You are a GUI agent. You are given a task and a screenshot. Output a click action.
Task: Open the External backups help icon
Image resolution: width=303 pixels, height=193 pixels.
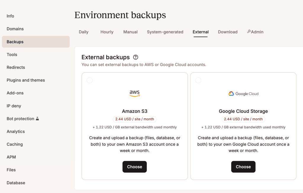[x=136, y=57]
